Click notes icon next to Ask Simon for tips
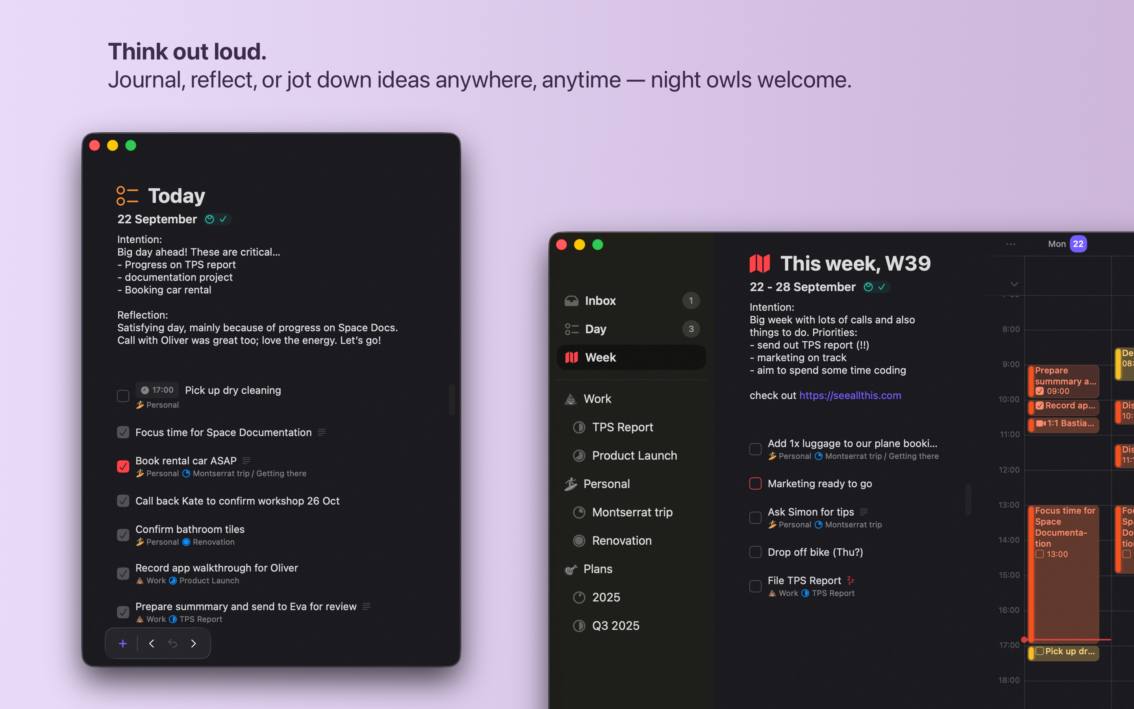Viewport: 1134px width, 709px height. coord(864,512)
